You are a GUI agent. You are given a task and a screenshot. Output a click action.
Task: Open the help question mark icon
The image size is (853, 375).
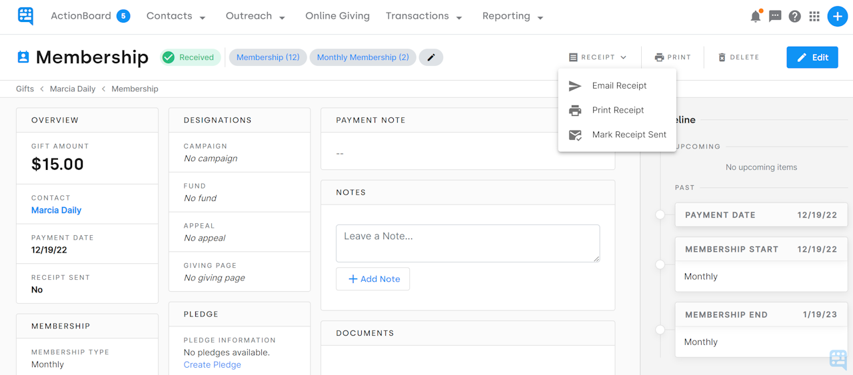794,17
